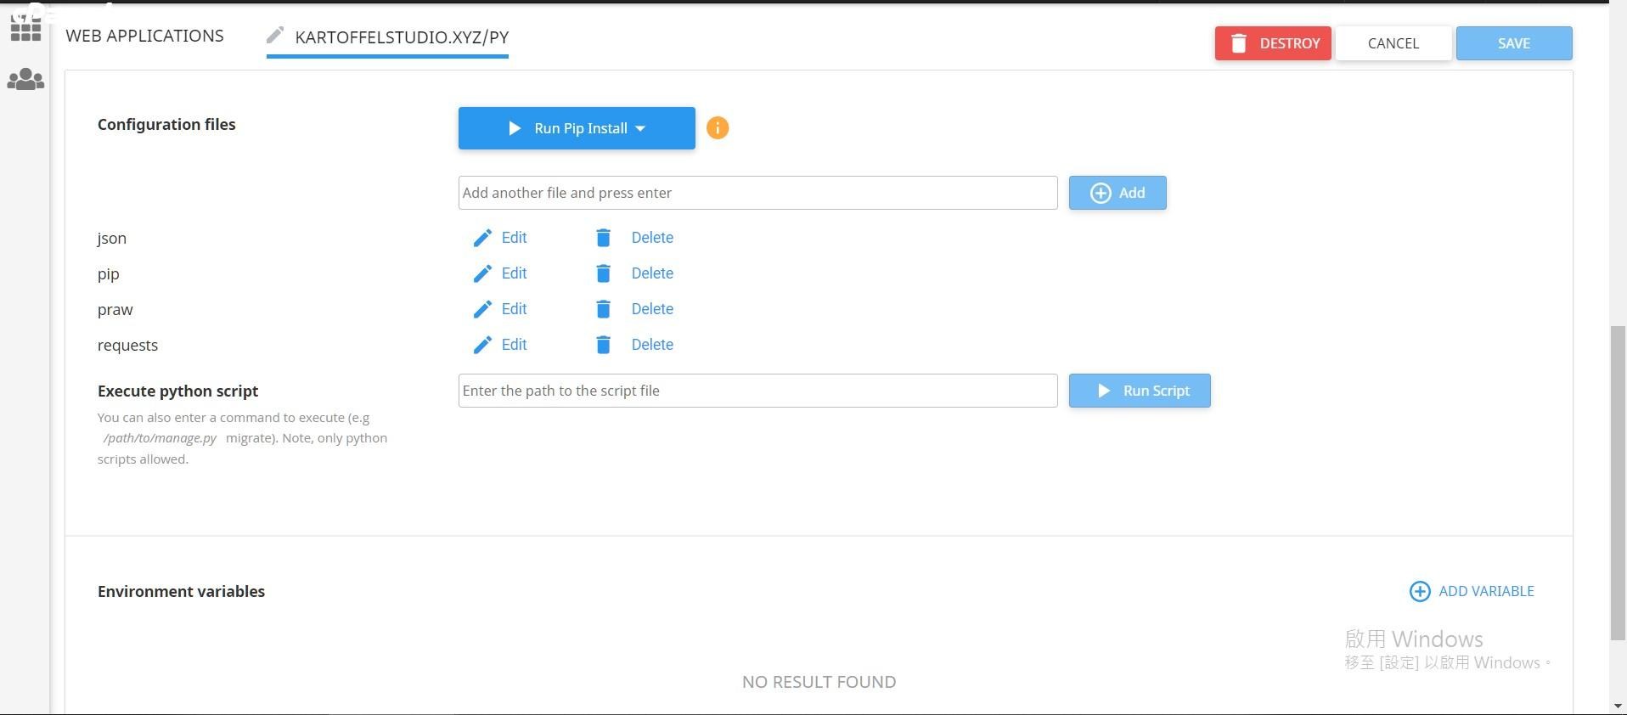Click the trash icon for pip file
The height and width of the screenshot is (715, 1627).
pos(603,273)
